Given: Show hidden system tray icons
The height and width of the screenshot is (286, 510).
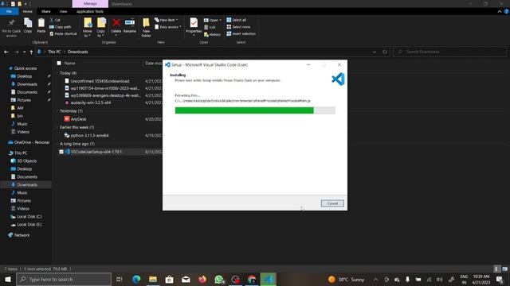Looking at the screenshot, I should tap(375, 280).
